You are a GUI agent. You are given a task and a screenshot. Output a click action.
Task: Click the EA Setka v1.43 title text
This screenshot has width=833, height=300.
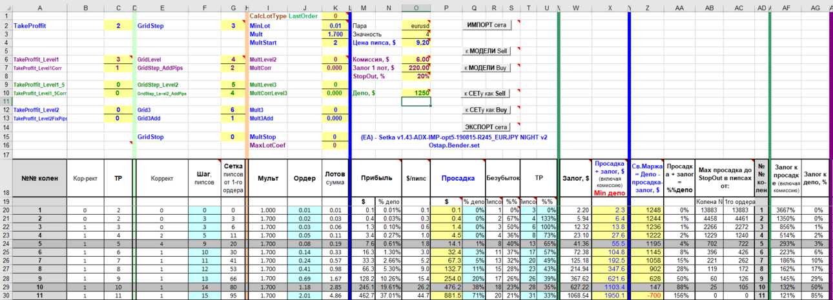(455, 137)
